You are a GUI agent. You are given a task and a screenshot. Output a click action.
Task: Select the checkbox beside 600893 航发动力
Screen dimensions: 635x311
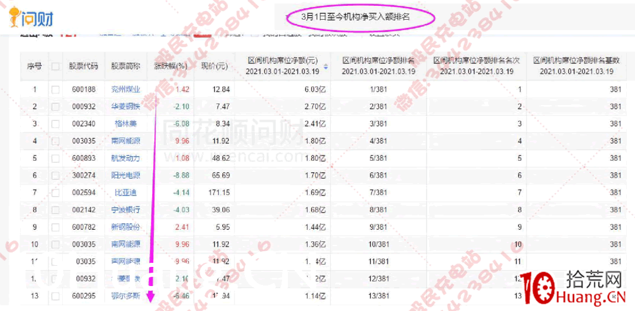[x=56, y=158]
